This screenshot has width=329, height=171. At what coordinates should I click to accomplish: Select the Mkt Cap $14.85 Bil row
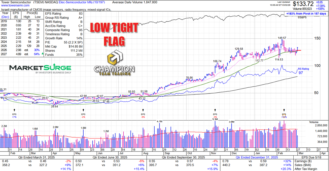(x=64, y=46)
